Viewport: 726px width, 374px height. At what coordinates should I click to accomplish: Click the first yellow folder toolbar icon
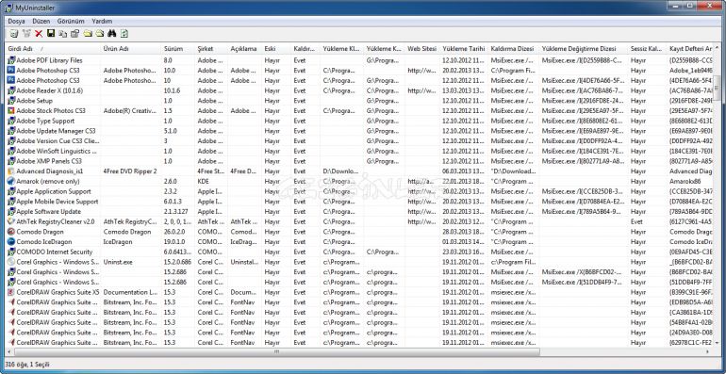88,33
